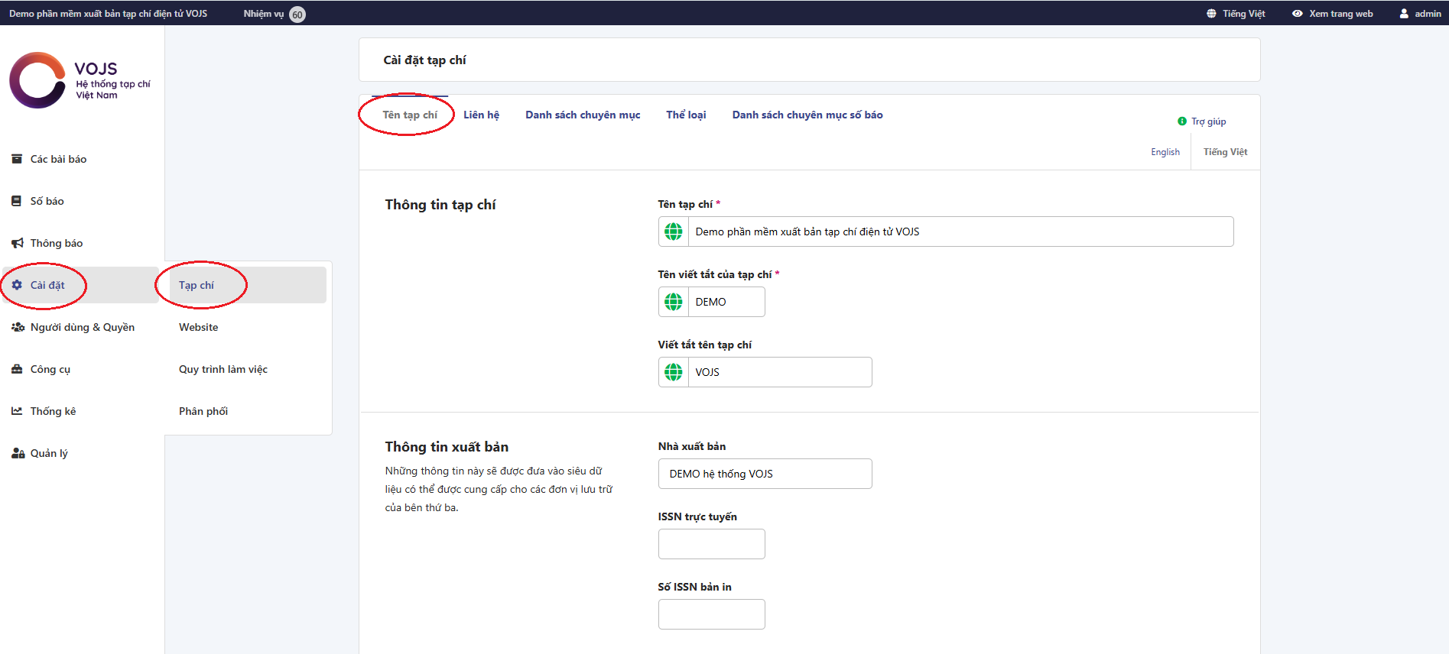The width and height of the screenshot is (1449, 654).
Task: Toggle the English language view
Action: pos(1165,152)
